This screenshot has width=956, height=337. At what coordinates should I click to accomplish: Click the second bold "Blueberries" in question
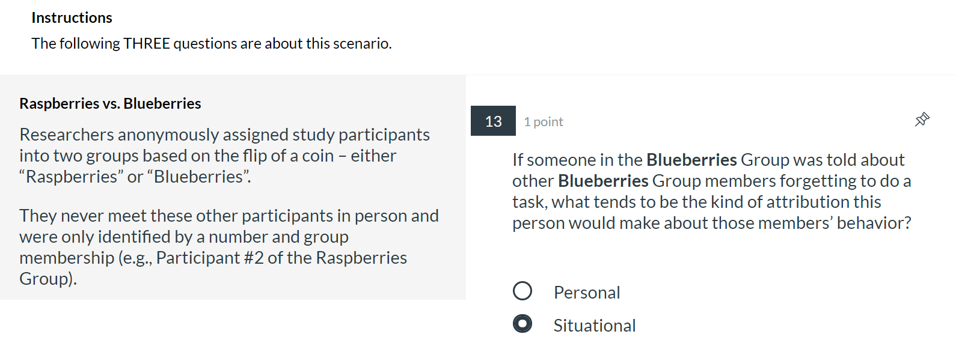[603, 181]
